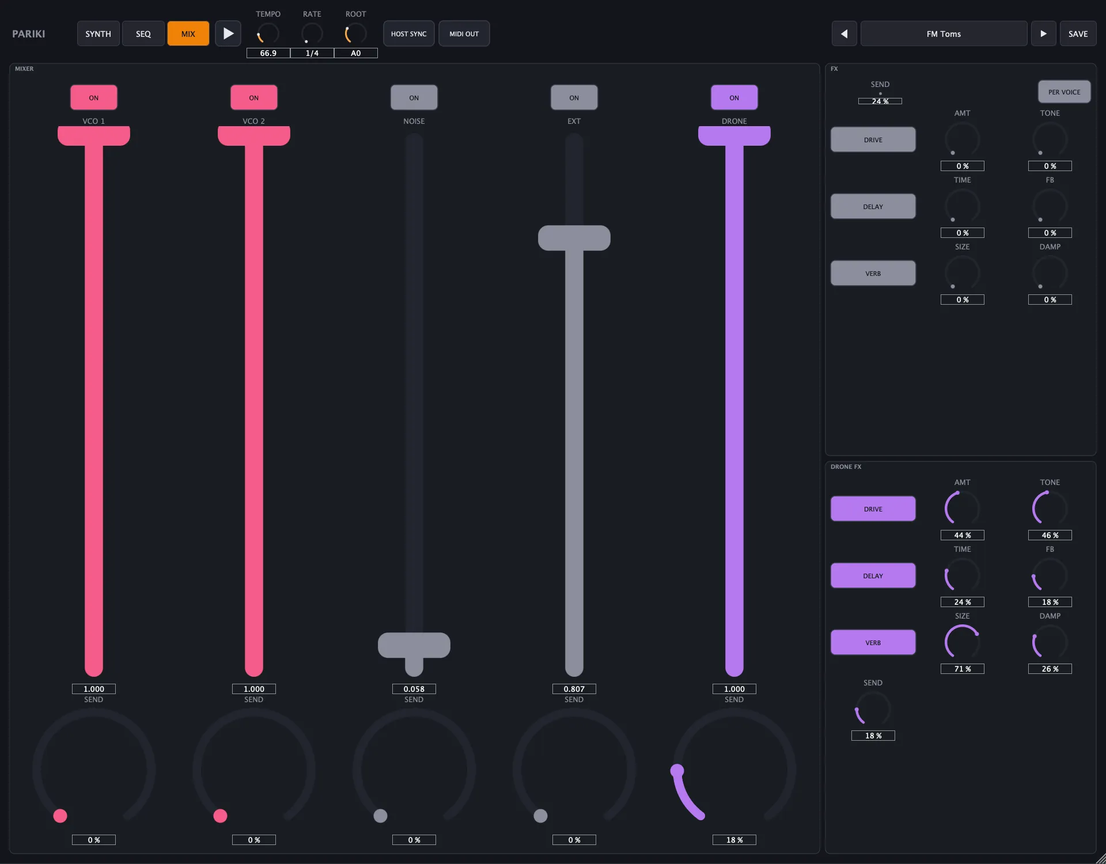The image size is (1106, 864).
Task: Click the Drone FX DAMP knob
Action: coord(1050,642)
